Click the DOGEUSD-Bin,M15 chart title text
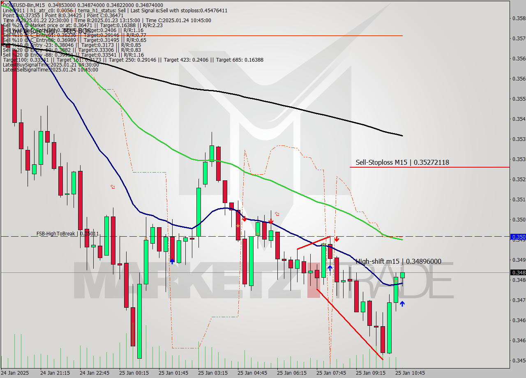Viewport: 526px width, 378px height. point(24,5)
